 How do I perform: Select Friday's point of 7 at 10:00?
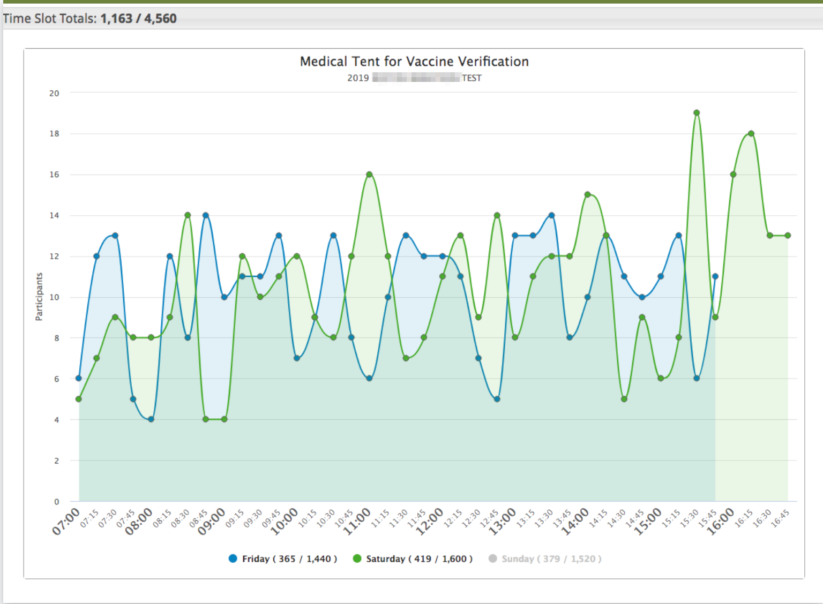(297, 358)
